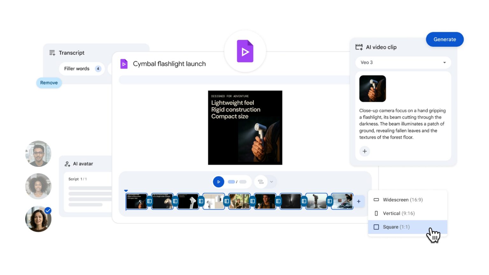This screenshot has height=275, width=489.
Task: Select the middle AI avatar headshot
Action: (x=38, y=186)
